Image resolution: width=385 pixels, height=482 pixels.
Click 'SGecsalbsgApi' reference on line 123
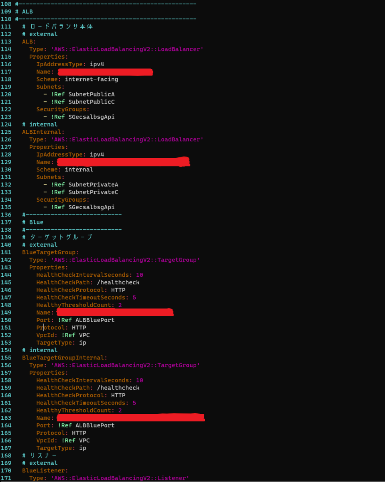click(92, 117)
